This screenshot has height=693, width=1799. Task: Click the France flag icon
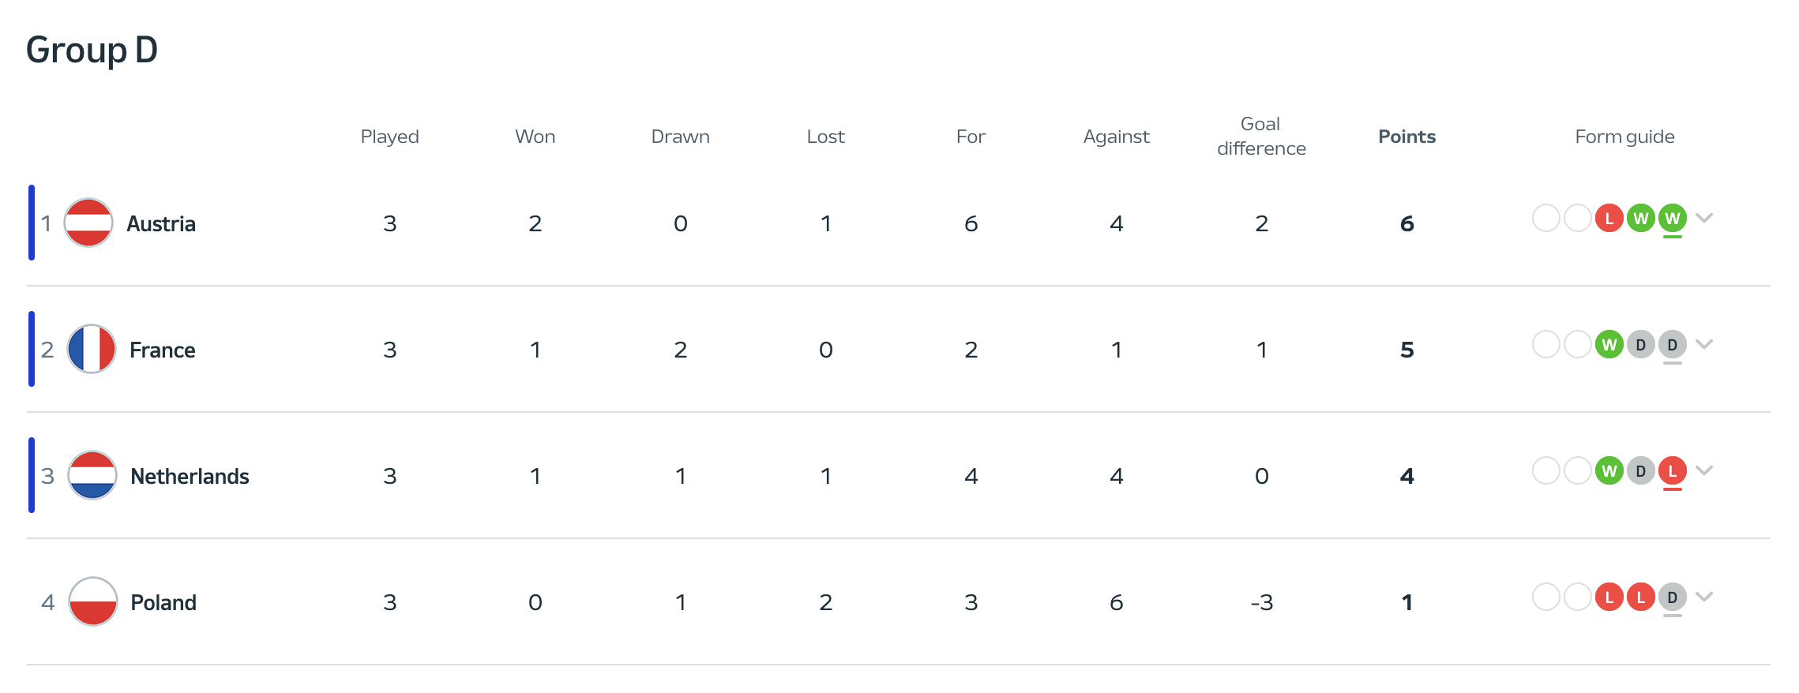(92, 349)
